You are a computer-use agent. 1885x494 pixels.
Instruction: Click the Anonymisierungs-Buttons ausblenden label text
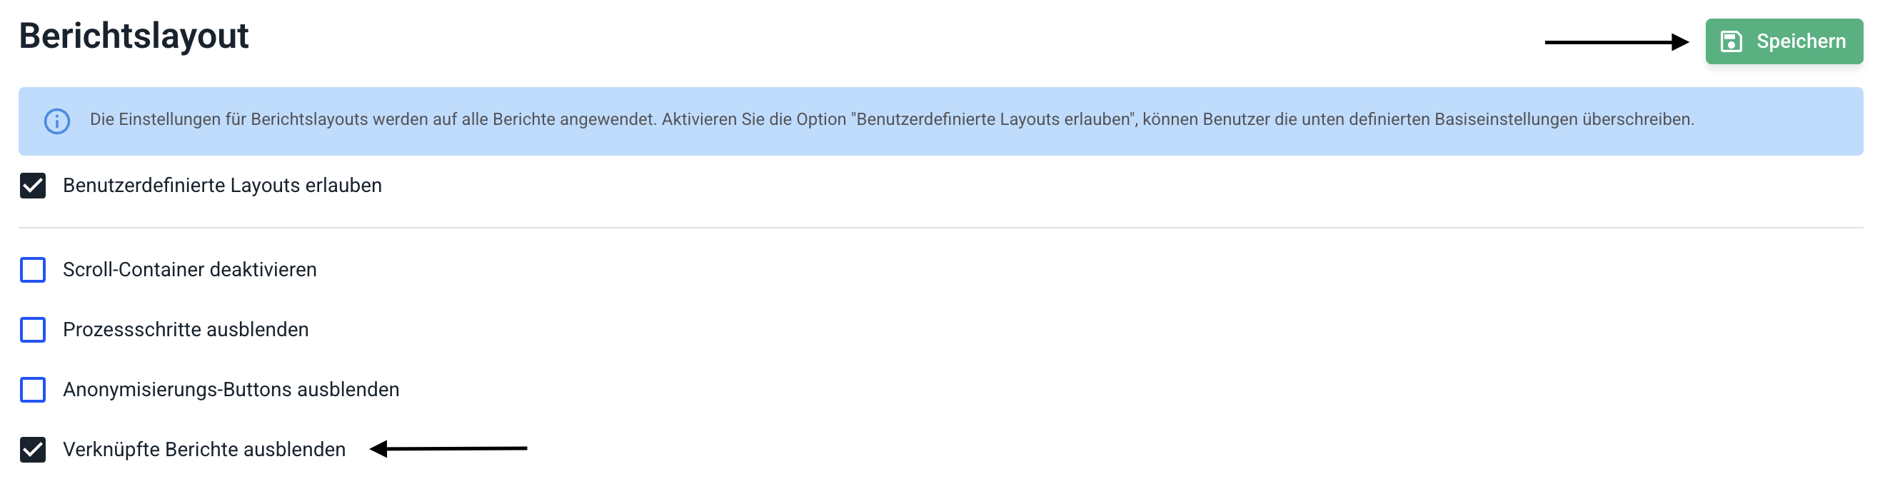[x=231, y=390]
